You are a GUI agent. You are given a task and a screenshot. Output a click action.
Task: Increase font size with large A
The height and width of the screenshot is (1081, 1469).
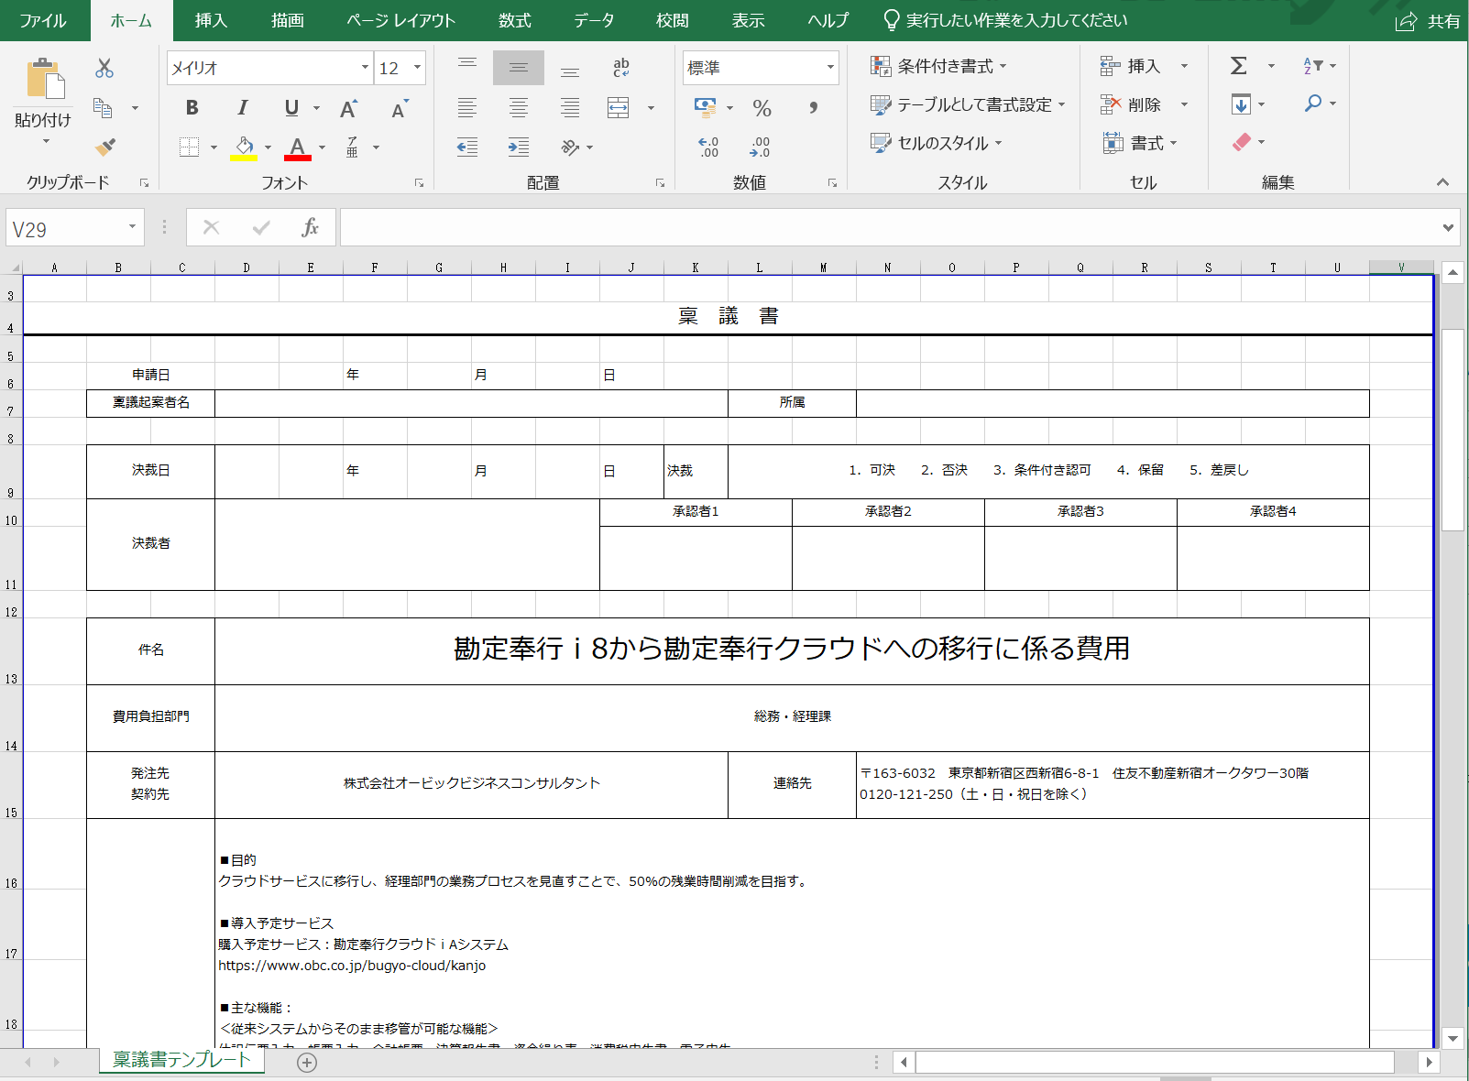[348, 109]
